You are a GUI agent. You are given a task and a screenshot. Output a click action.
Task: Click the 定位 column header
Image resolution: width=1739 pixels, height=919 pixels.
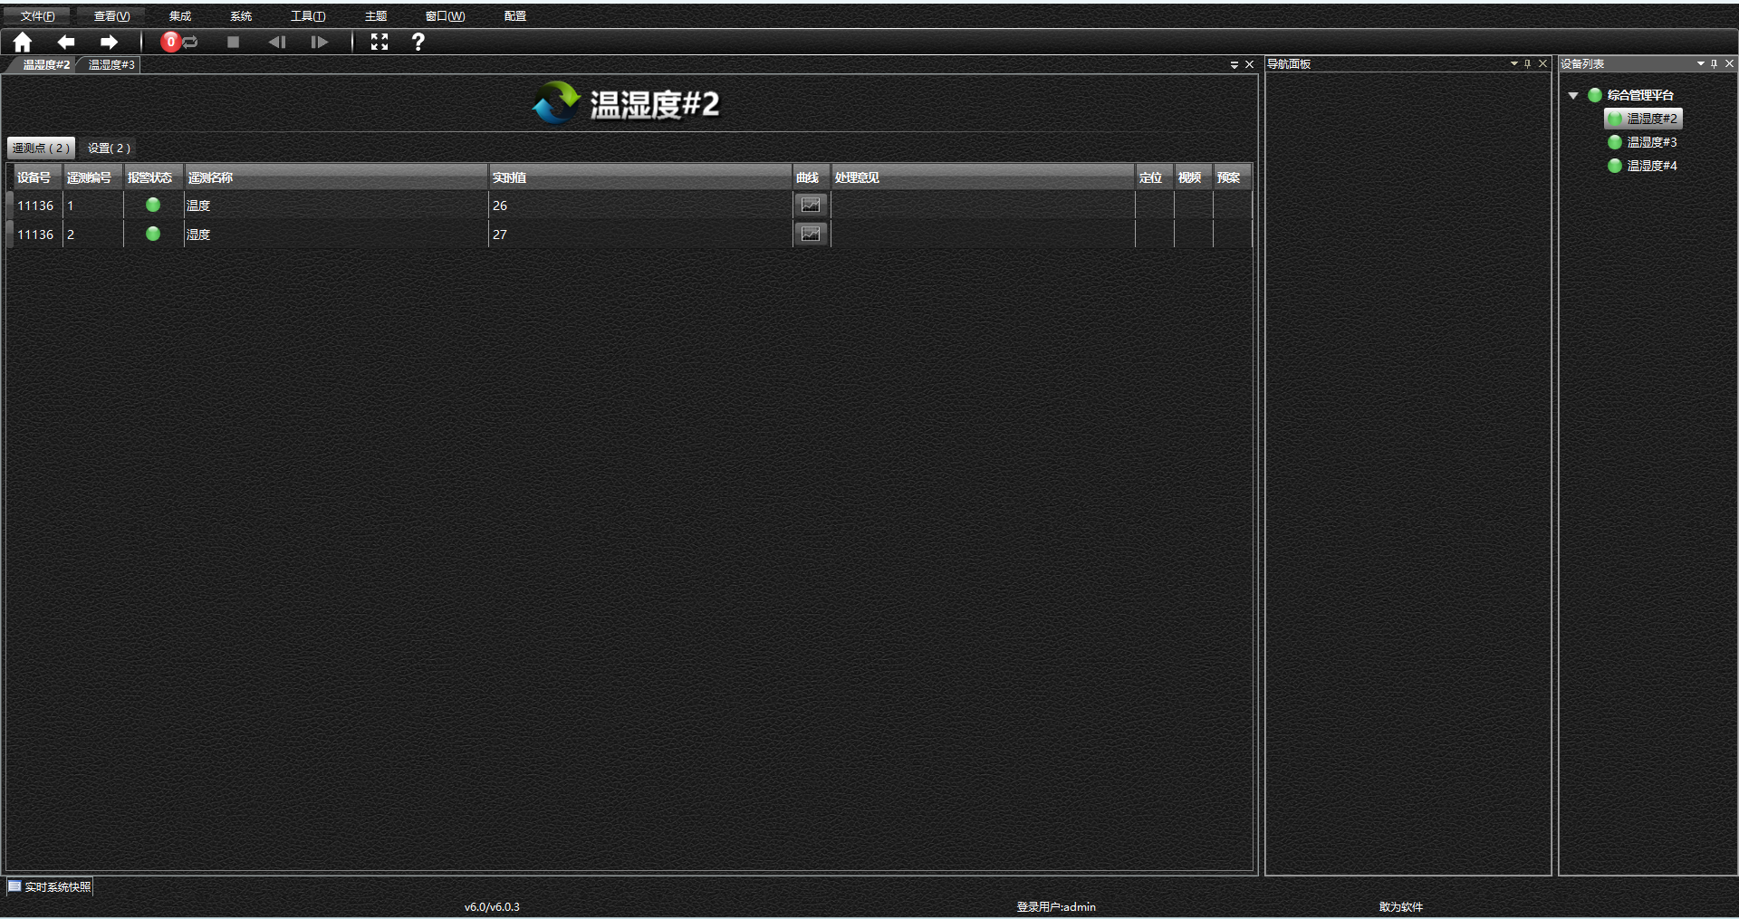pyautogui.click(x=1154, y=177)
